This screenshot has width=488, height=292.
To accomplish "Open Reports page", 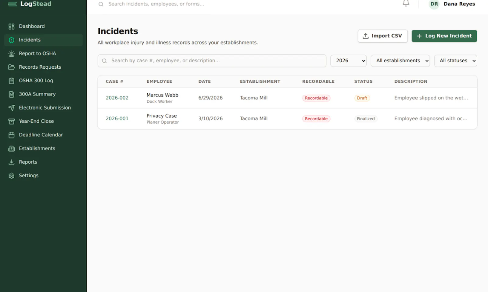I will (x=43, y=162).
